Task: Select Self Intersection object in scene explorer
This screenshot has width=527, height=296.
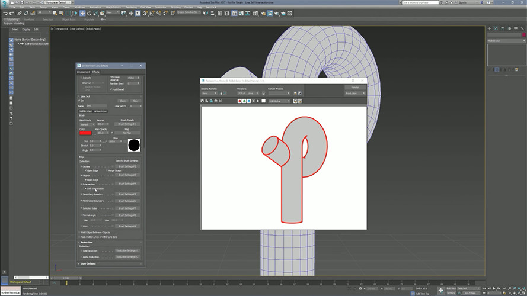Action: click(36, 44)
